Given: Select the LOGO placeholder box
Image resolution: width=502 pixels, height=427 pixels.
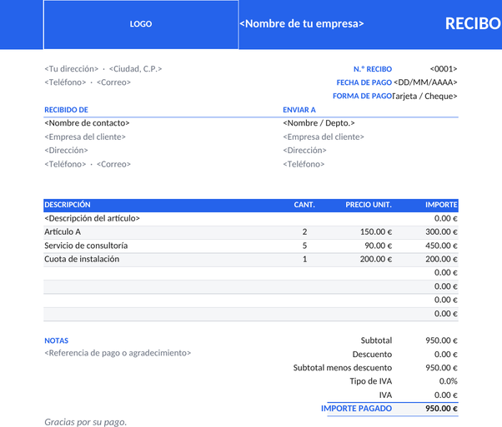Looking at the screenshot, I should coord(141,24).
